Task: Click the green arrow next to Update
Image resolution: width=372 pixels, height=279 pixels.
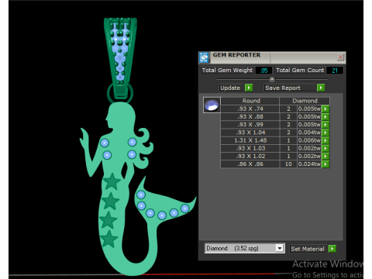Action: point(249,88)
